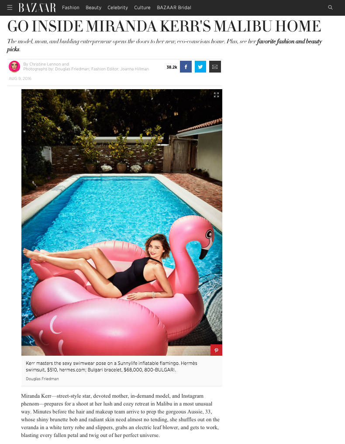Share article on Twitter

tap(200, 67)
